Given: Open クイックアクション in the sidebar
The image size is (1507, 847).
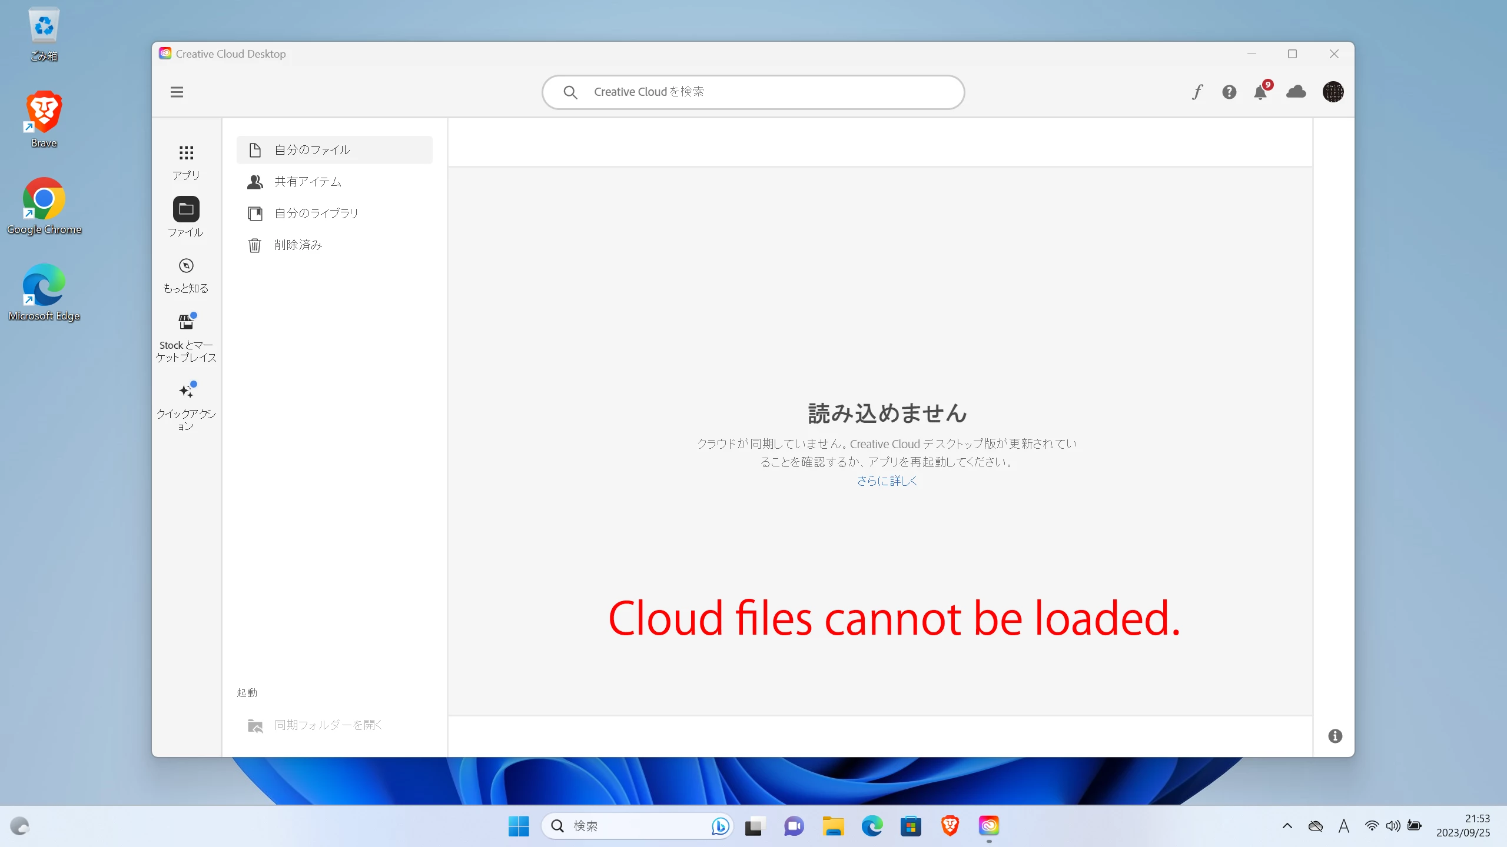Looking at the screenshot, I should pos(186,406).
